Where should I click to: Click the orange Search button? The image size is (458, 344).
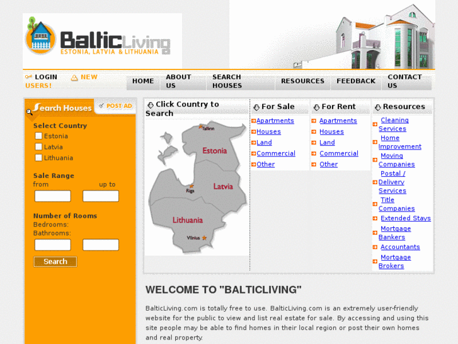(x=55, y=262)
